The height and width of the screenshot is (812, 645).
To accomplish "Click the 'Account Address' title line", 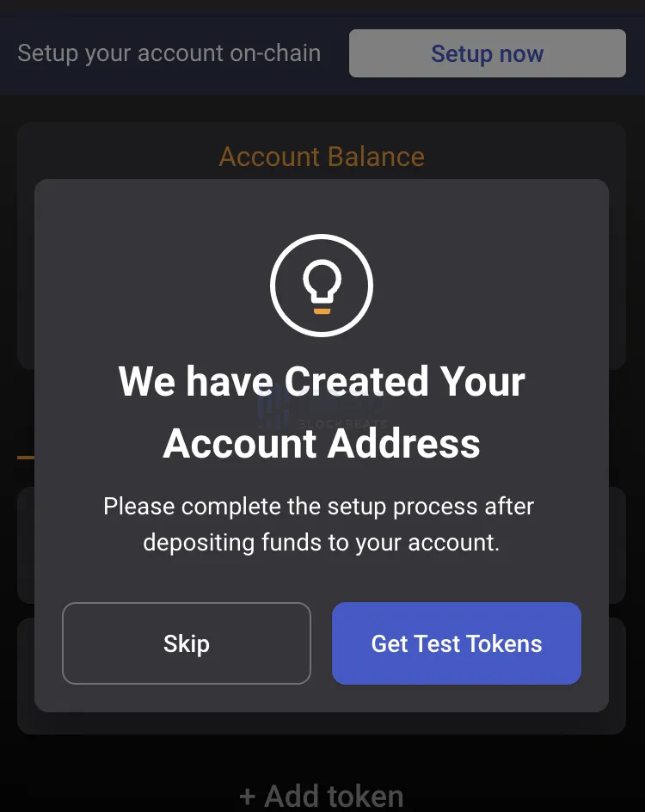I will click(x=322, y=444).
